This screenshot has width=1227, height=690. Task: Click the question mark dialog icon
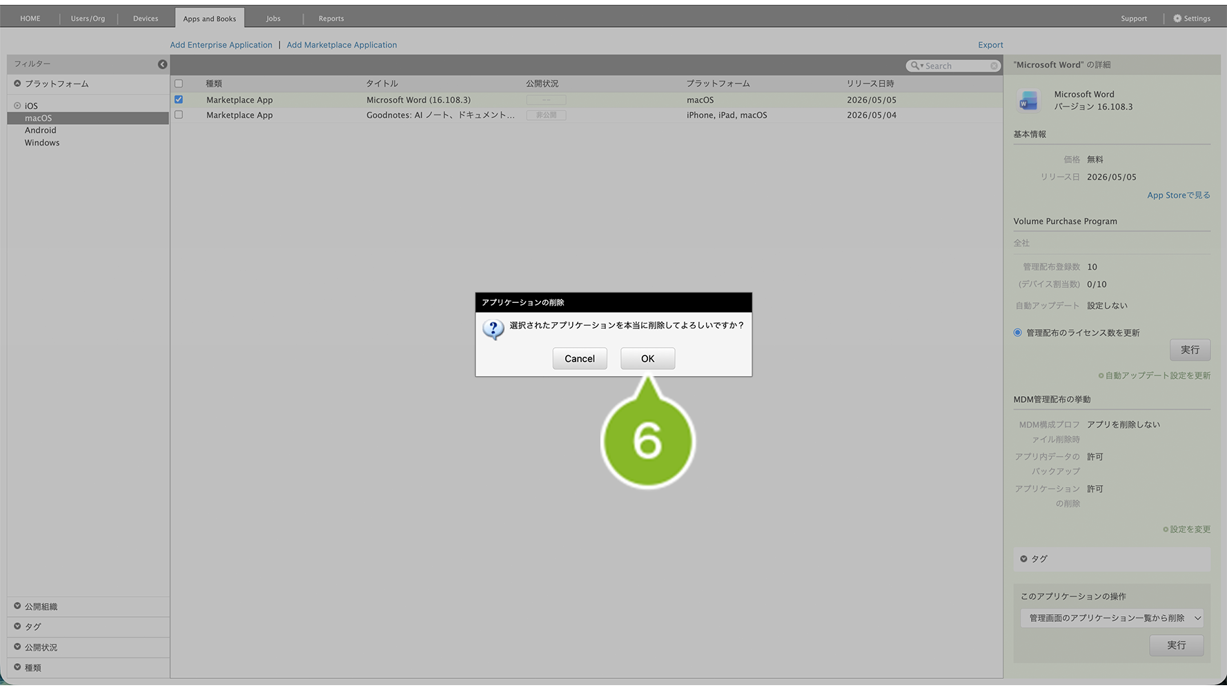pos(493,330)
